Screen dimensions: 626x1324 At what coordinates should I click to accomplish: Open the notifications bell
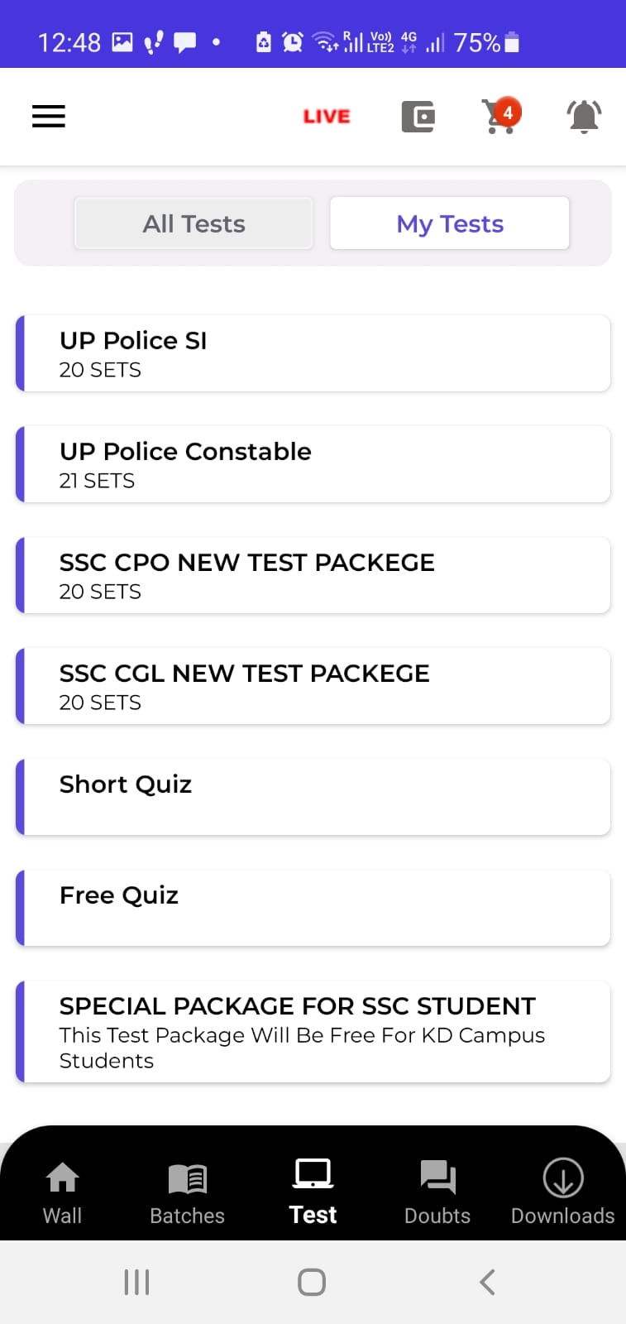584,117
